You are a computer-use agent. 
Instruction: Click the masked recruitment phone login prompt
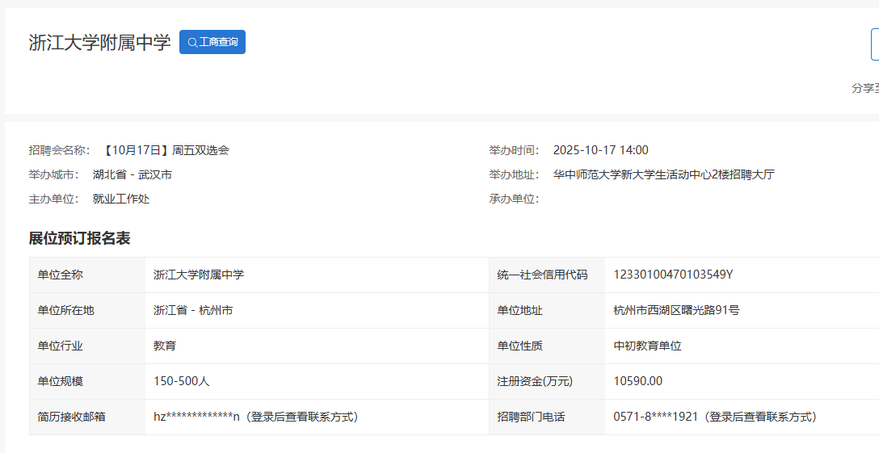761,417
